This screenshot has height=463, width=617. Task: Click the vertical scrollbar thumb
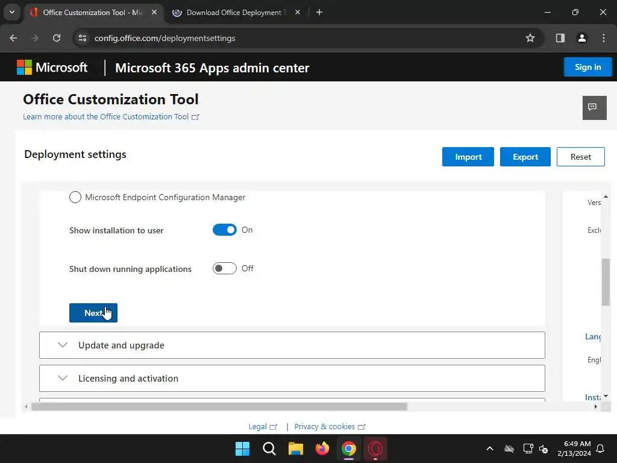coord(606,282)
